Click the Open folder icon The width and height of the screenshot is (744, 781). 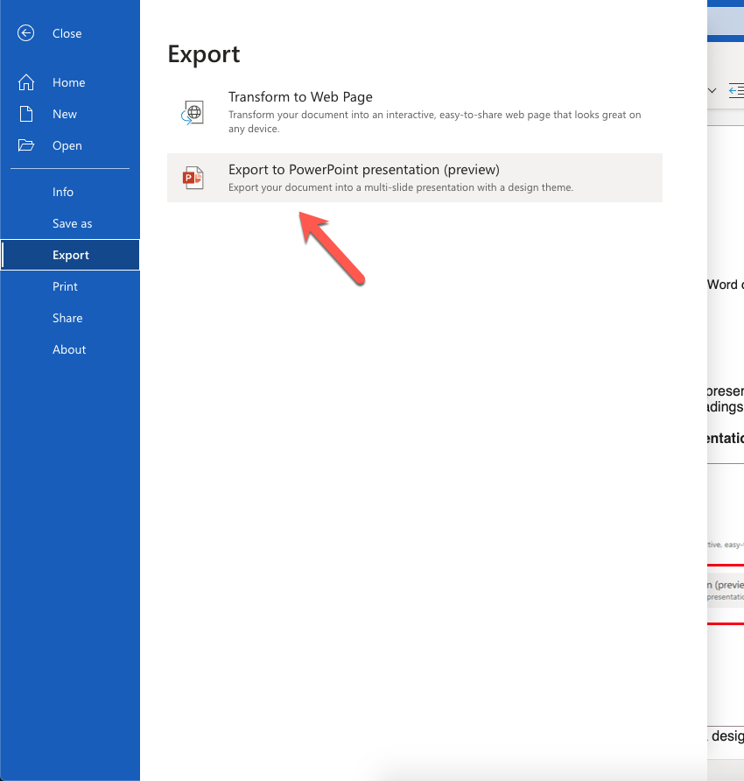(x=26, y=145)
